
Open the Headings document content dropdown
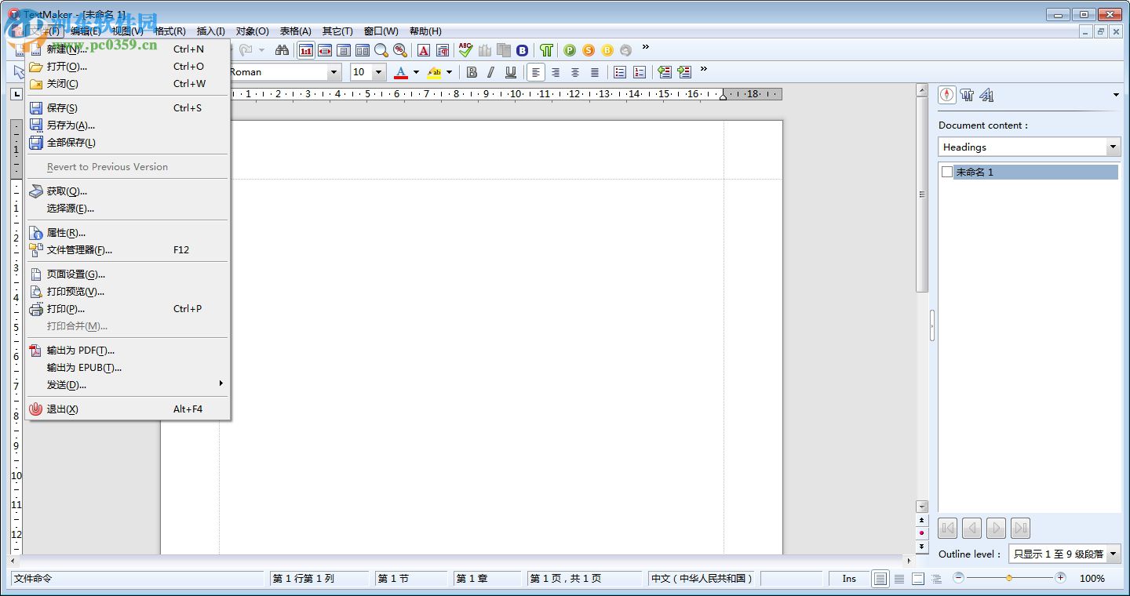tap(1113, 147)
